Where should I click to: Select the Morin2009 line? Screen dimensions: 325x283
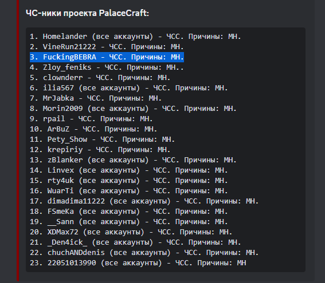[x=133, y=109]
